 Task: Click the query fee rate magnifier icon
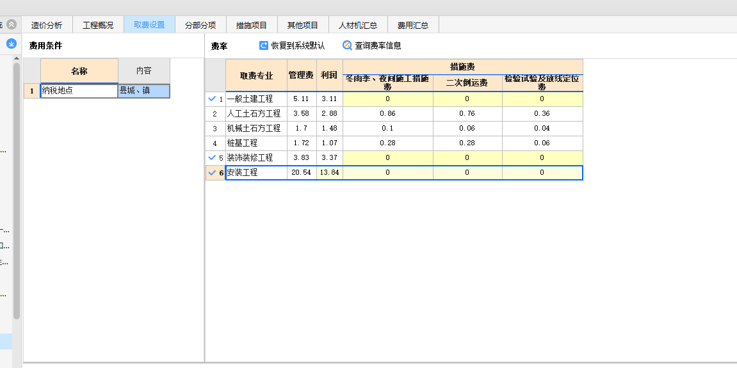(x=347, y=45)
